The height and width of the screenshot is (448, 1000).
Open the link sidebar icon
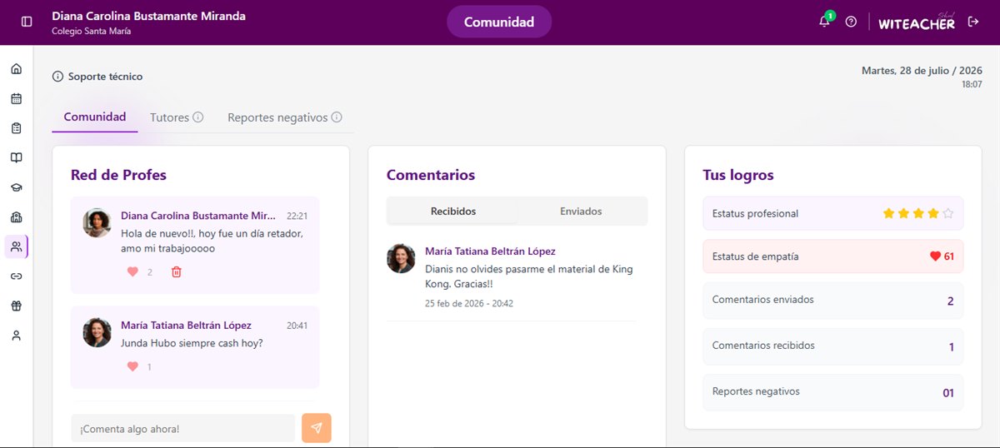[x=16, y=276]
